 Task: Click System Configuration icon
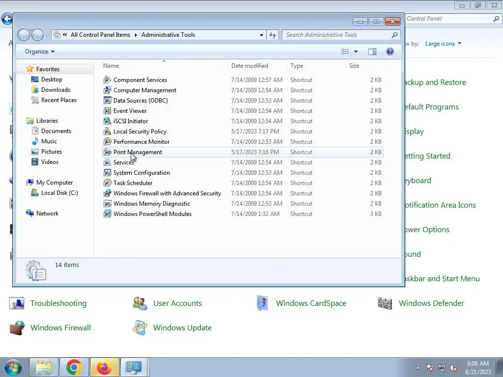tap(107, 172)
